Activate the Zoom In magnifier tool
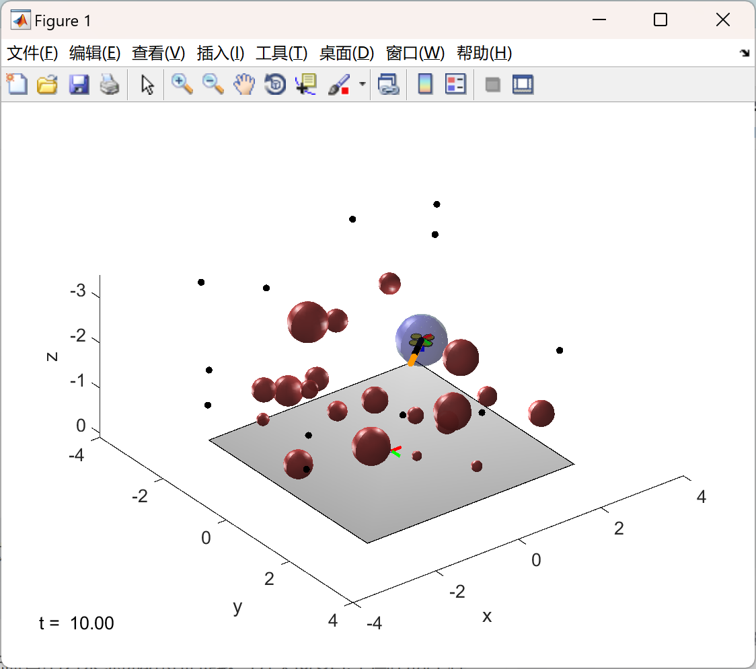This screenshot has width=756, height=669. coord(182,84)
